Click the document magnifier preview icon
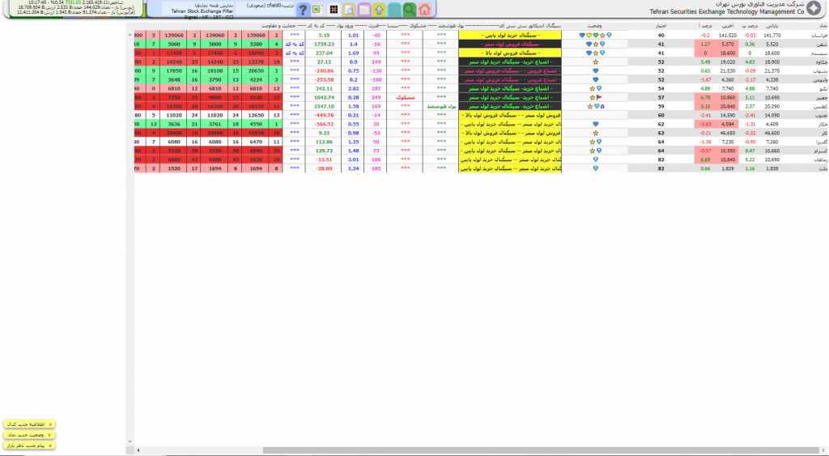The image size is (829, 456). click(349, 10)
